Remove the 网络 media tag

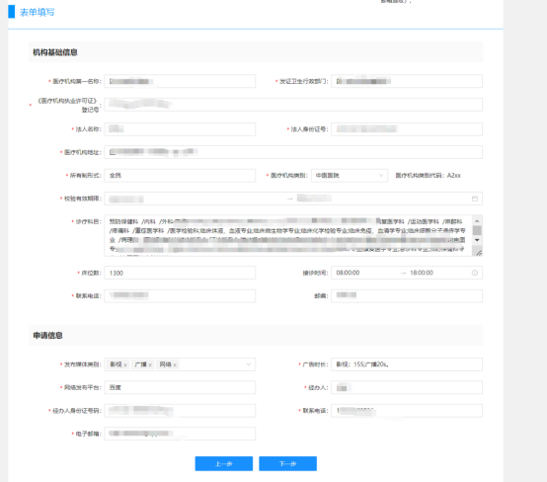point(175,364)
